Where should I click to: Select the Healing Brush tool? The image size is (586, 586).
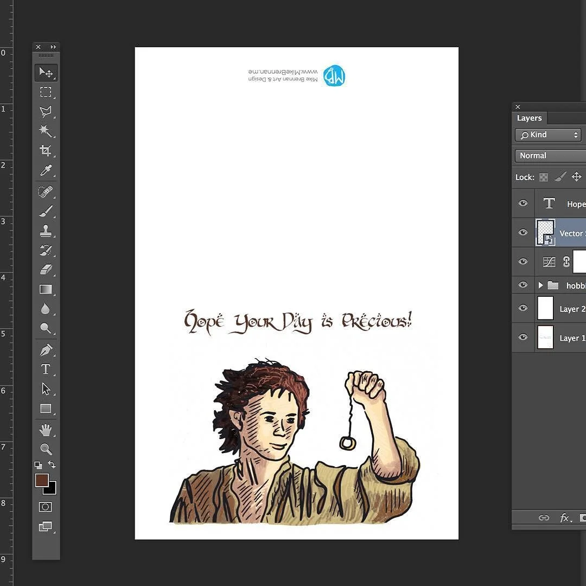point(46,192)
